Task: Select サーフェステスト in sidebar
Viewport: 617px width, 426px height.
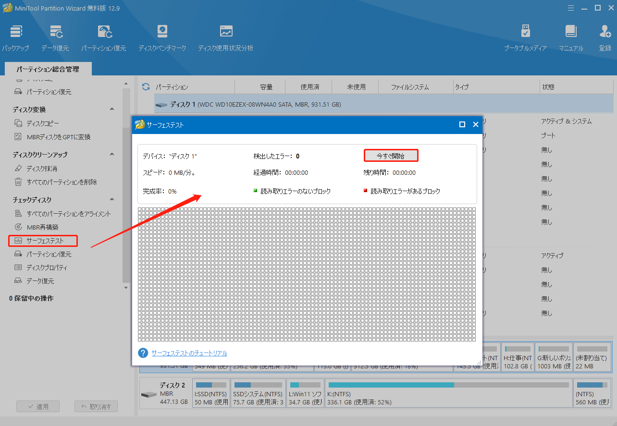Action: 43,241
